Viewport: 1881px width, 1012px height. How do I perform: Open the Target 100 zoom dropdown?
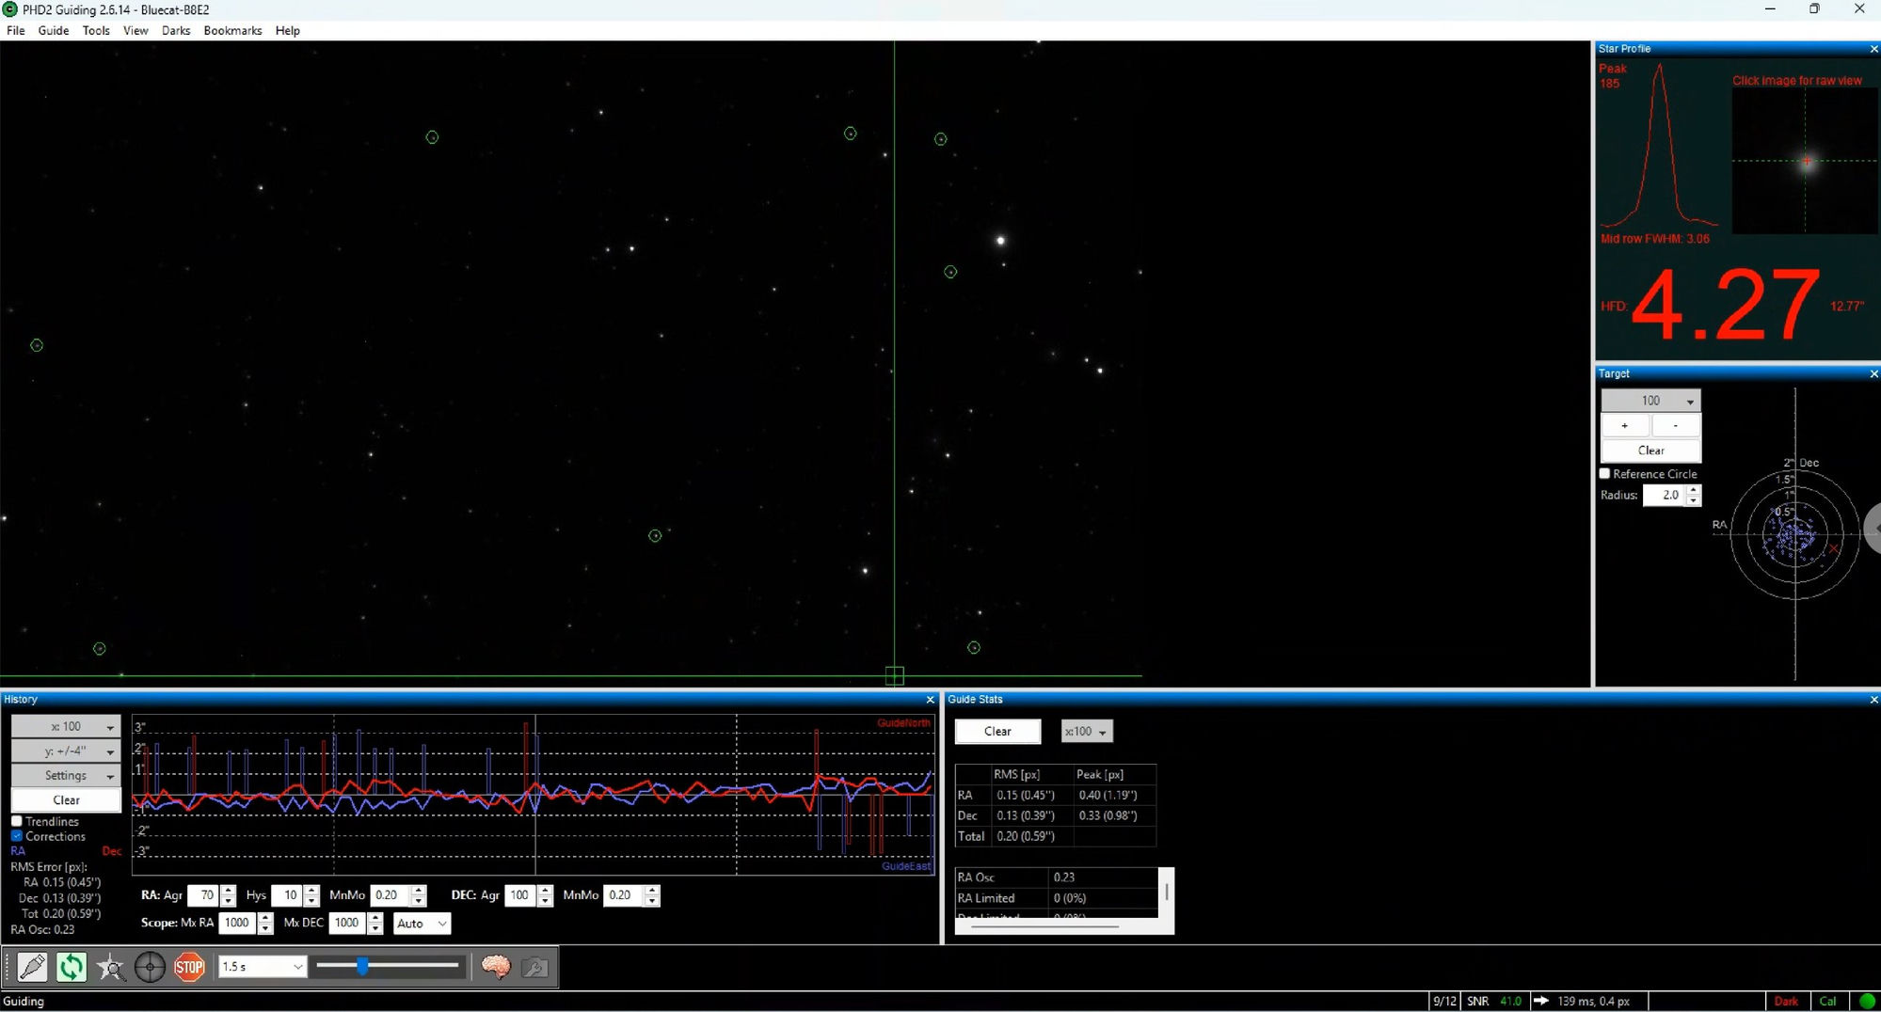point(1651,401)
